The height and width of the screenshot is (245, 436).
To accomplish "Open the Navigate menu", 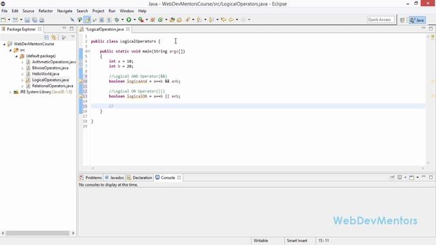I will pyautogui.click(x=65, y=11).
